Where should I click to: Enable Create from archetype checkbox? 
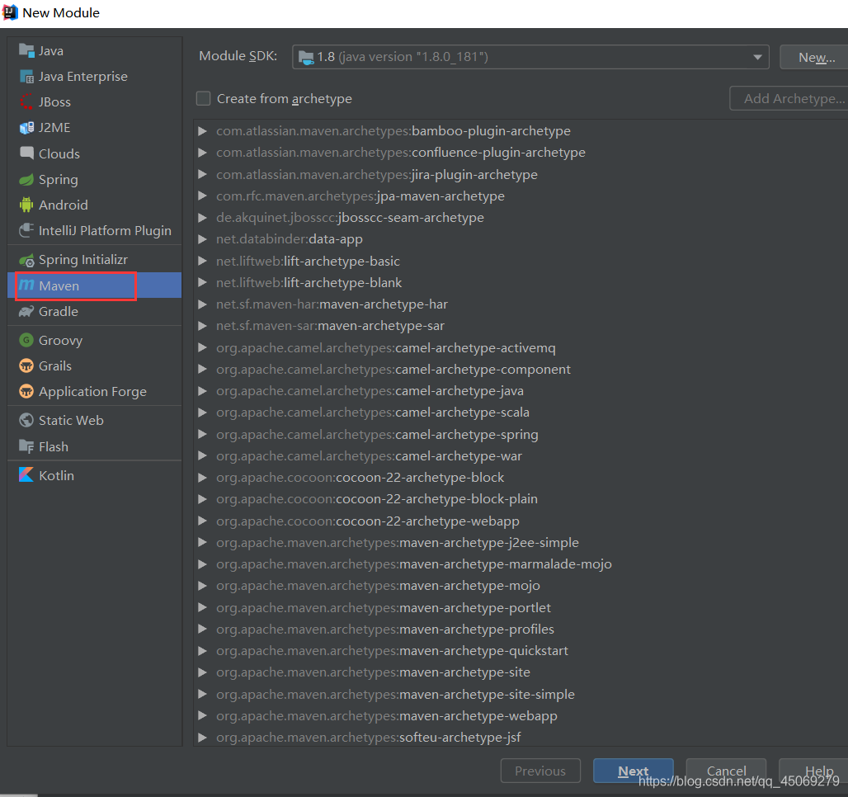[204, 98]
